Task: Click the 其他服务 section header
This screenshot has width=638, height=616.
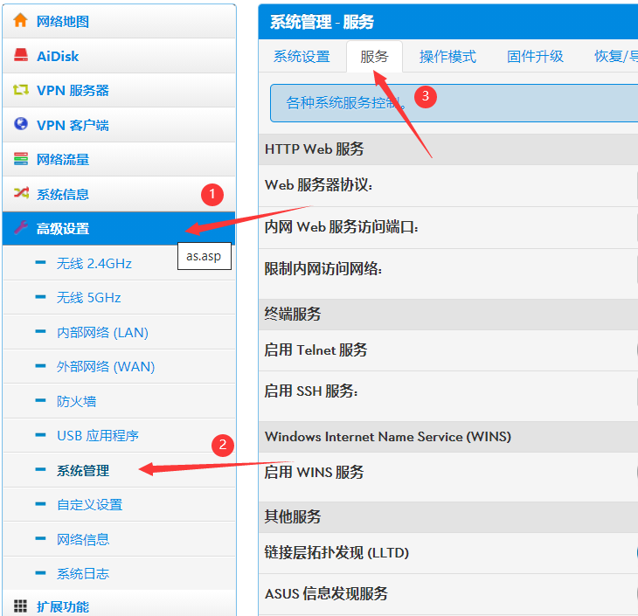Action: (448, 516)
